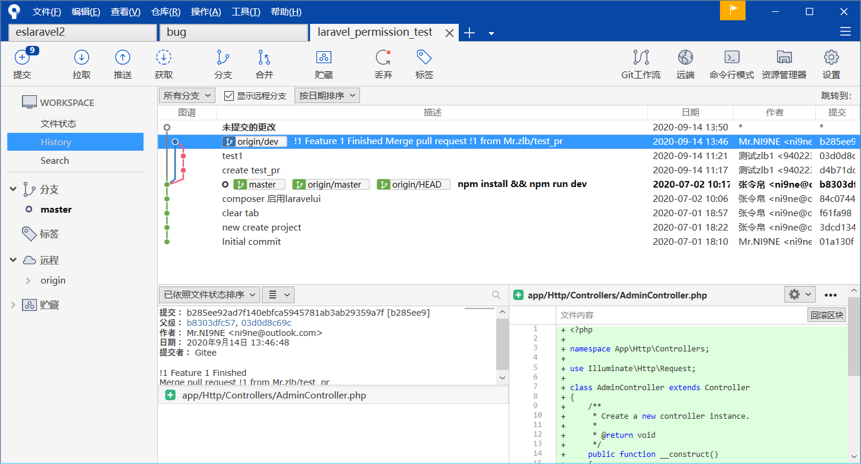Switch to the eslaravel2 tab
Viewport: 861px width, 464px height.
tap(82, 32)
